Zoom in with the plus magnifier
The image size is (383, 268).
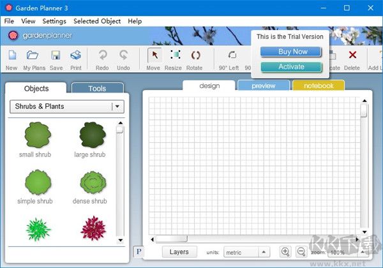coord(285,251)
